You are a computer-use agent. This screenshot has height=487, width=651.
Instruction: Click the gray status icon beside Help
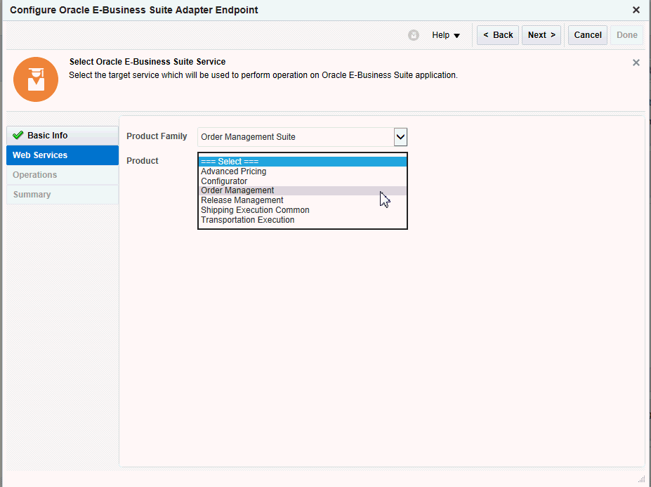(x=413, y=35)
